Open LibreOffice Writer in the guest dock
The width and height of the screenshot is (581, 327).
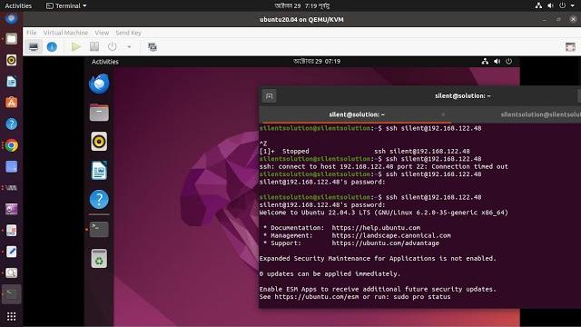tap(99, 170)
